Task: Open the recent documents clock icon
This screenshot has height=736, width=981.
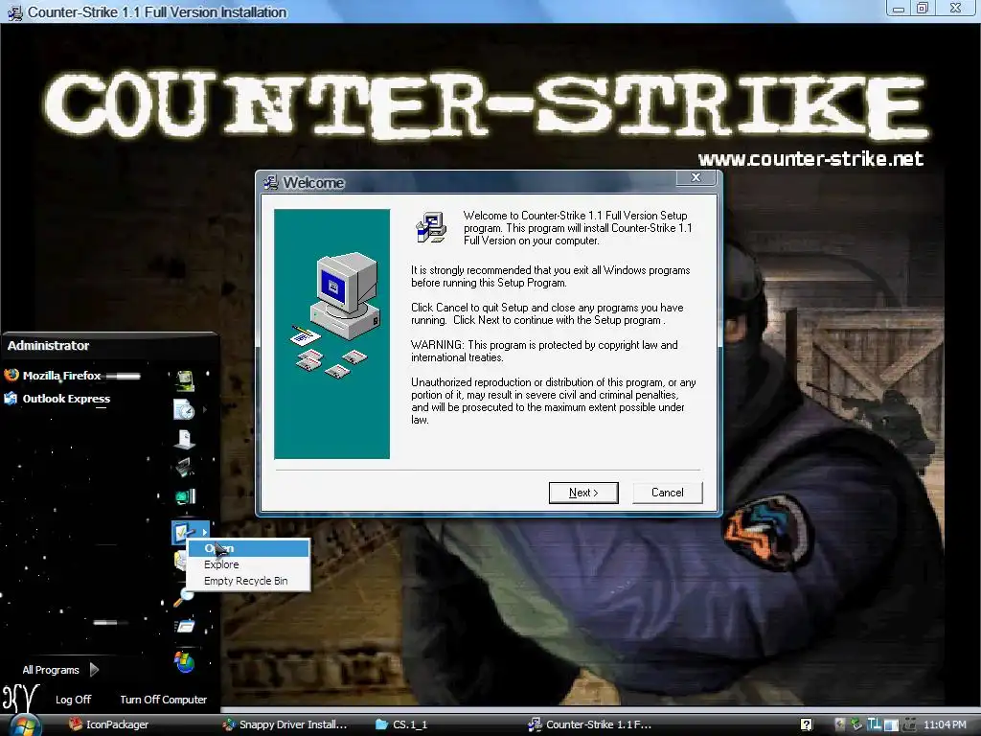Action: point(184,409)
